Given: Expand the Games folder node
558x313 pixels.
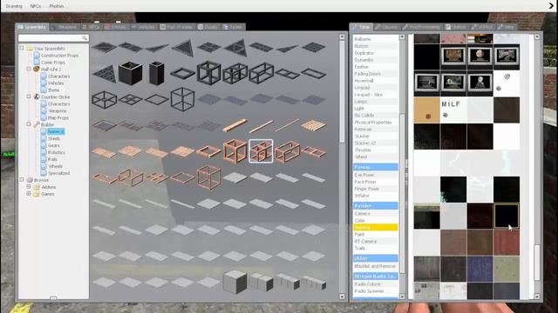Looking at the screenshot, I should [x=29, y=194].
